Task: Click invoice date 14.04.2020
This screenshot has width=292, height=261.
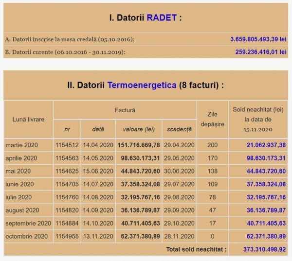Action: 98,145
